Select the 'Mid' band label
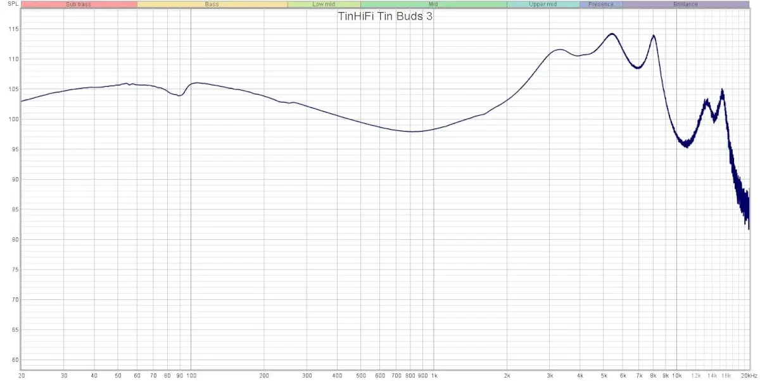Image resolution: width=760 pixels, height=381 pixels. (433, 4)
